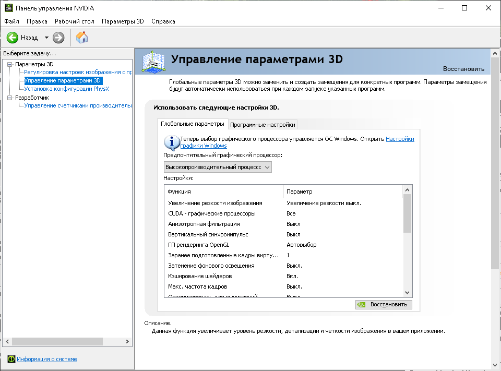The height and width of the screenshot is (371, 501).
Task: Open Back history dropdown arrow
Action: click(46, 38)
